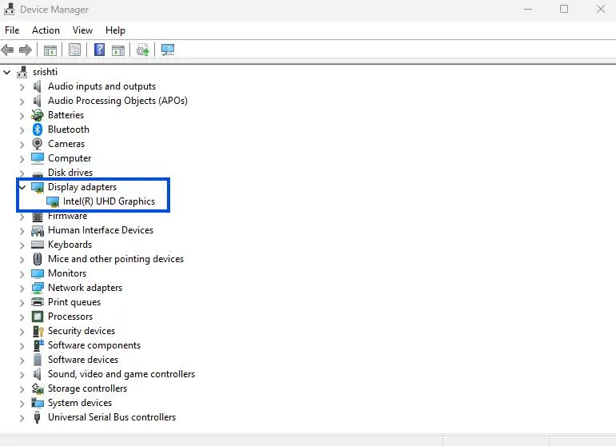
Task: Click the Properties toolbar icon
Action: click(x=74, y=50)
